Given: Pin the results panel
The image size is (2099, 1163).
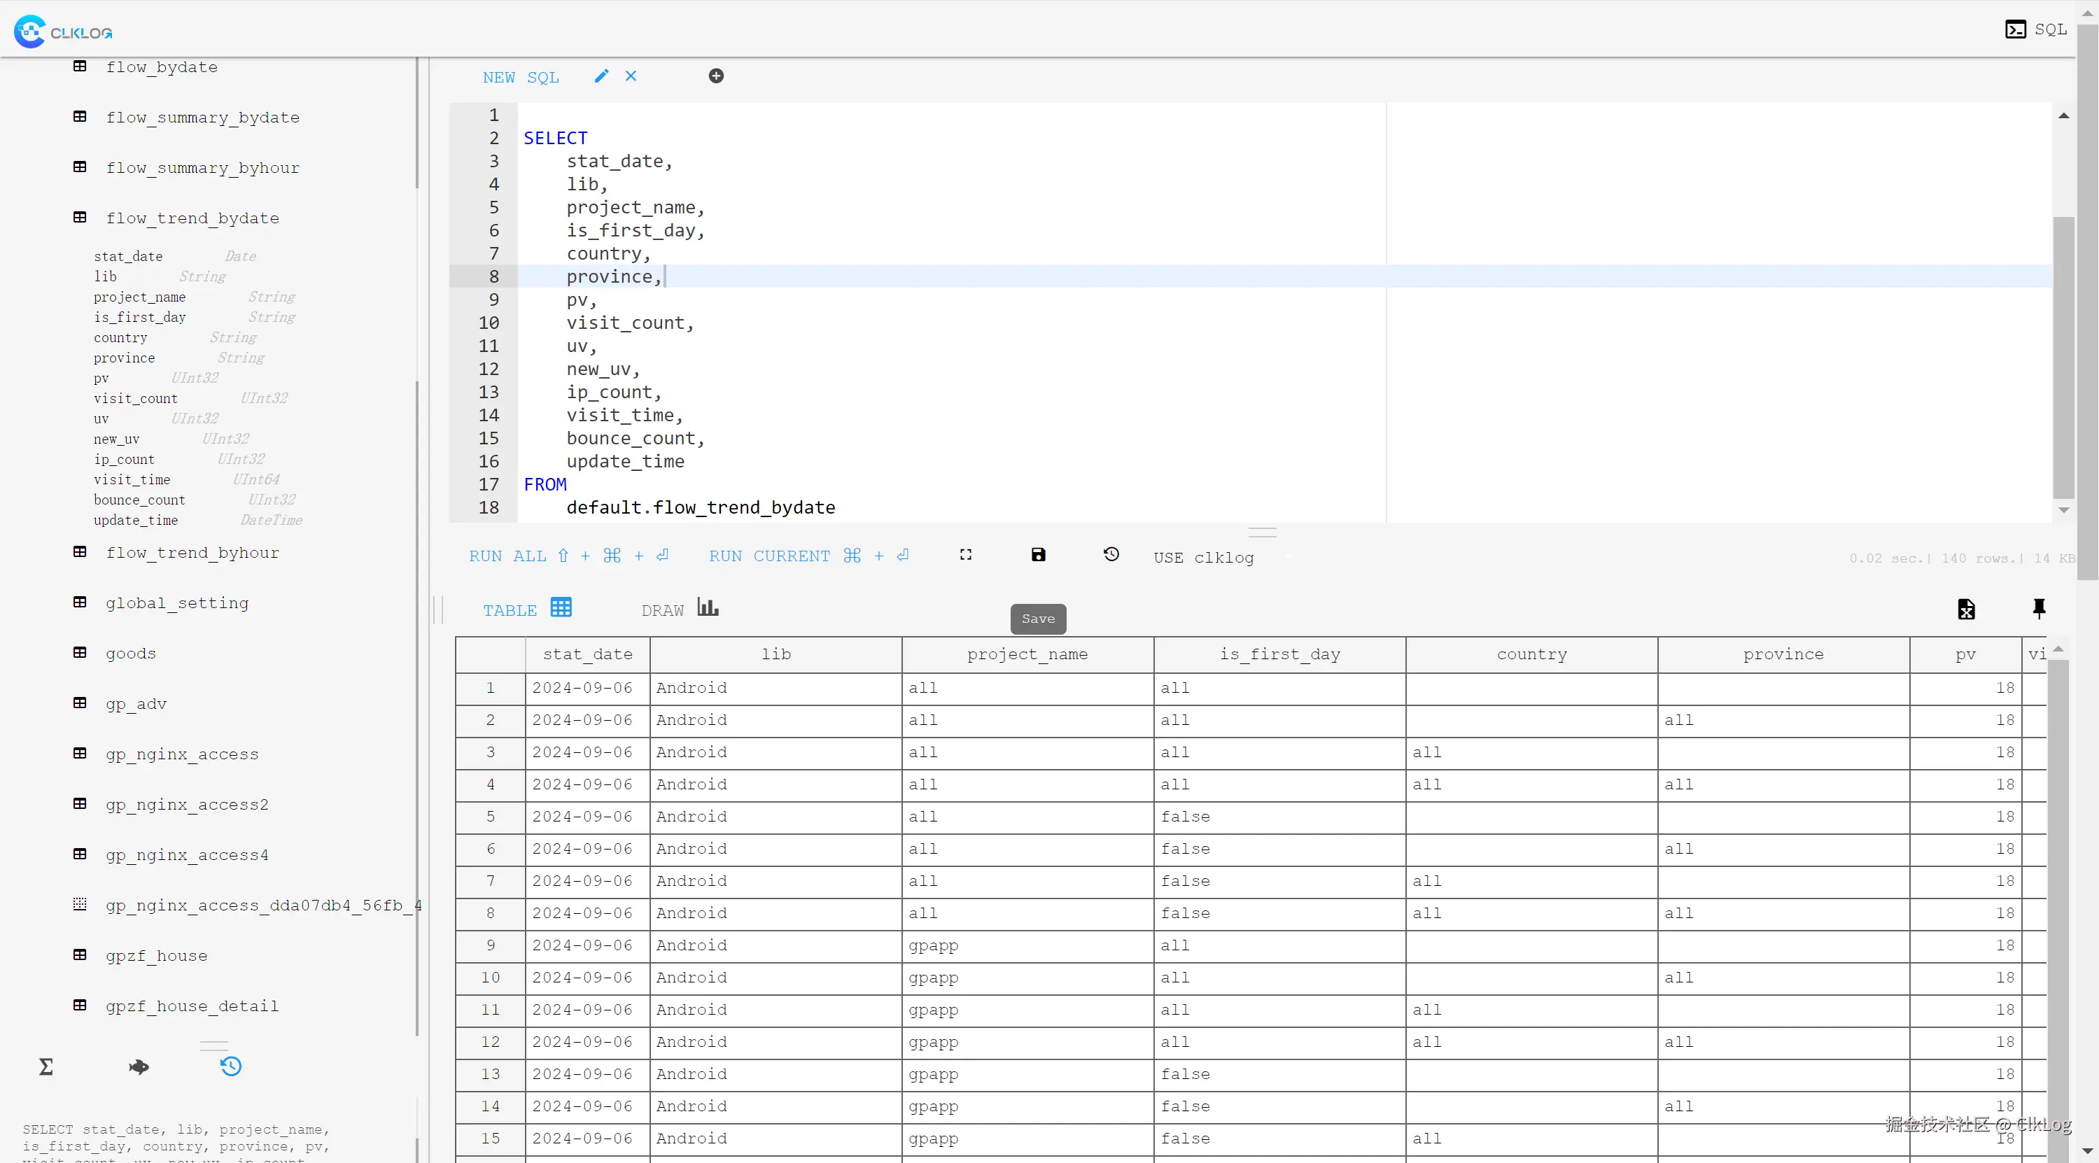Looking at the screenshot, I should [x=2039, y=608].
